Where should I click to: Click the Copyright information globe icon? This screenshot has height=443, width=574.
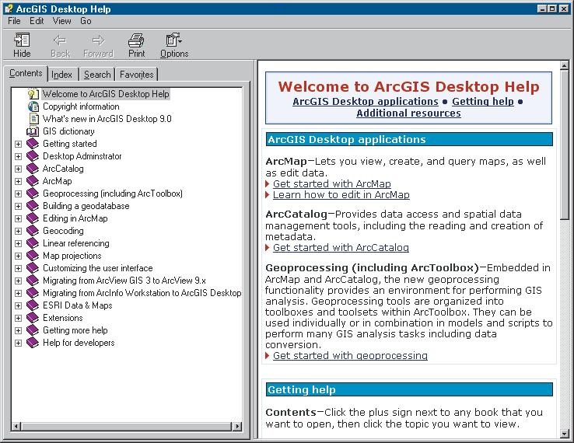[x=33, y=106]
